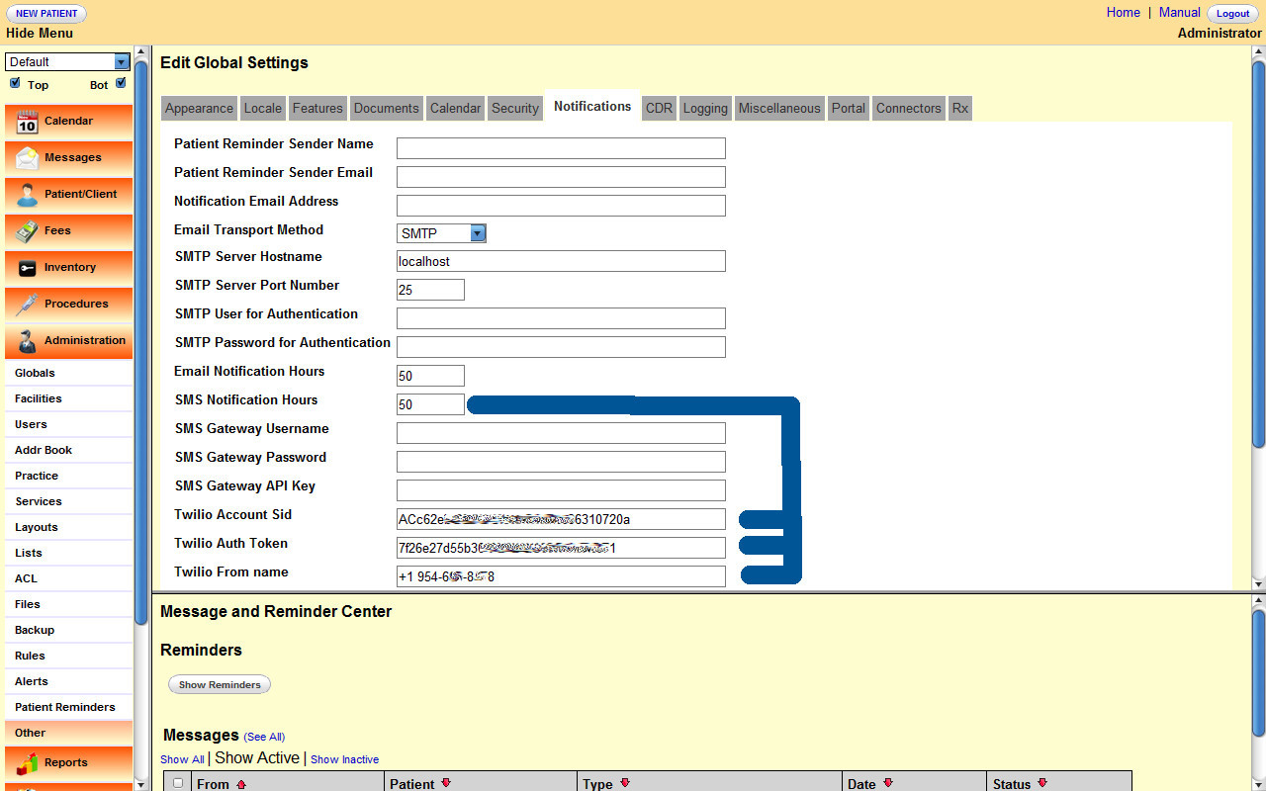Viewport: 1266px width, 791px height.
Task: Click the Procedures syringe icon
Action: point(27,305)
